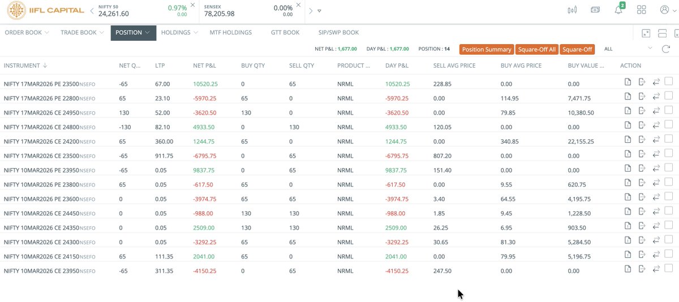Tick checkbox for NIFTY 17MAR2026 PE 22800

[669, 95]
